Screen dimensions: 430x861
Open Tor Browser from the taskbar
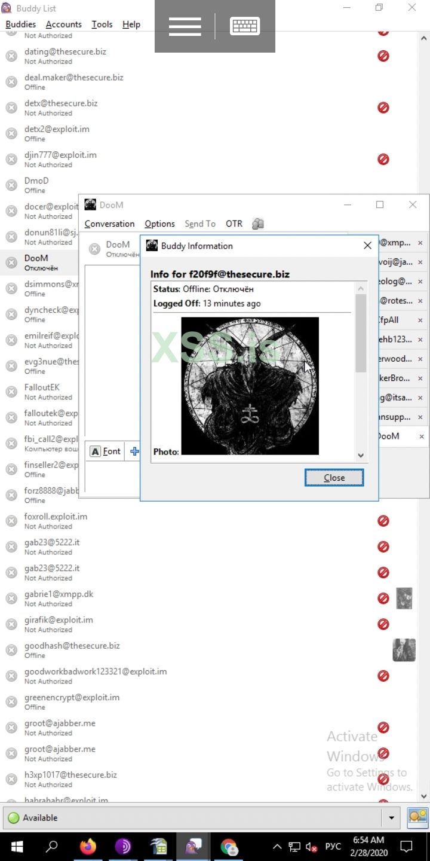[123, 847]
